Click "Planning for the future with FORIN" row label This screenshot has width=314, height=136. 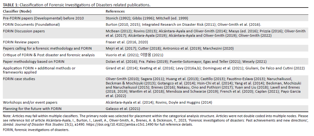click(x=31, y=108)
